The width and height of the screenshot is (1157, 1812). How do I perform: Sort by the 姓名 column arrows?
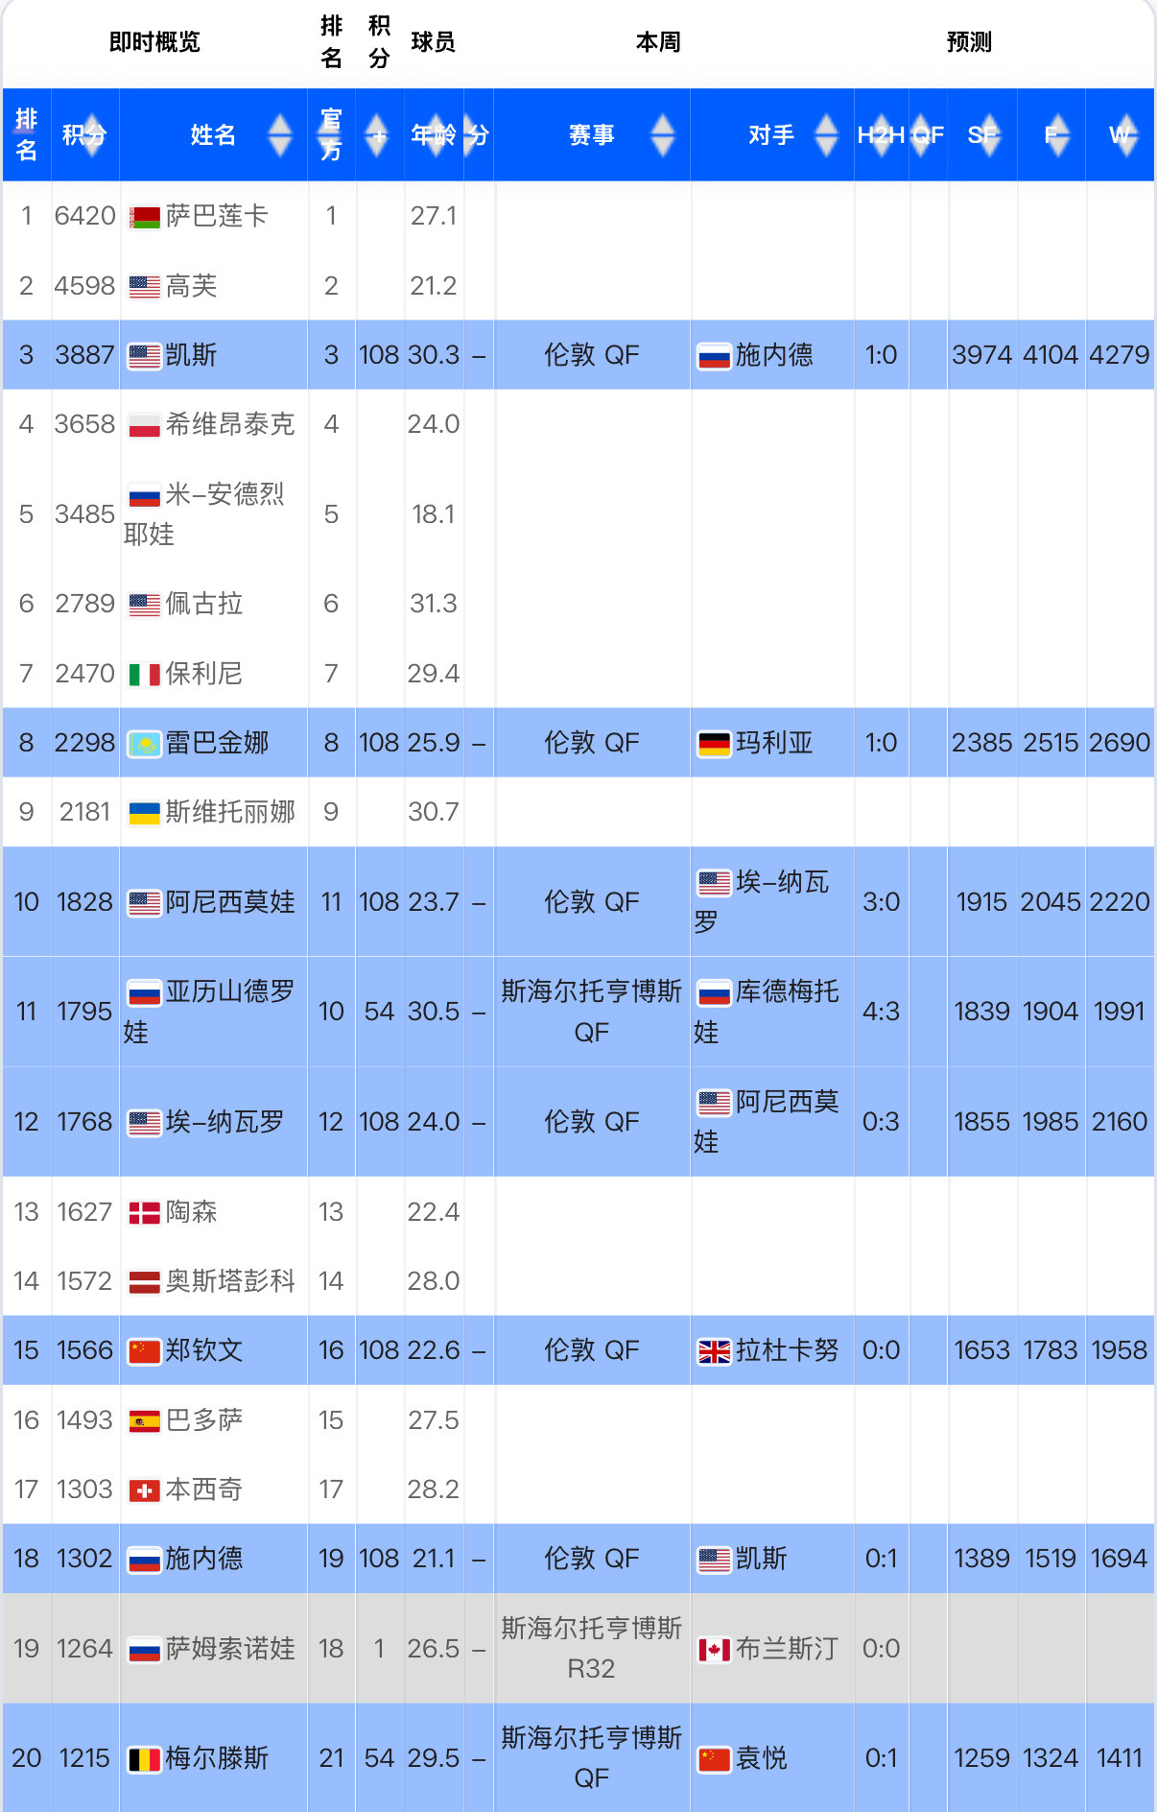(279, 135)
